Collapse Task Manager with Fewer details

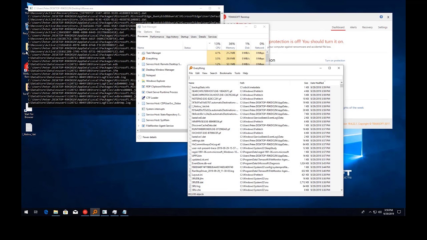coord(147,137)
